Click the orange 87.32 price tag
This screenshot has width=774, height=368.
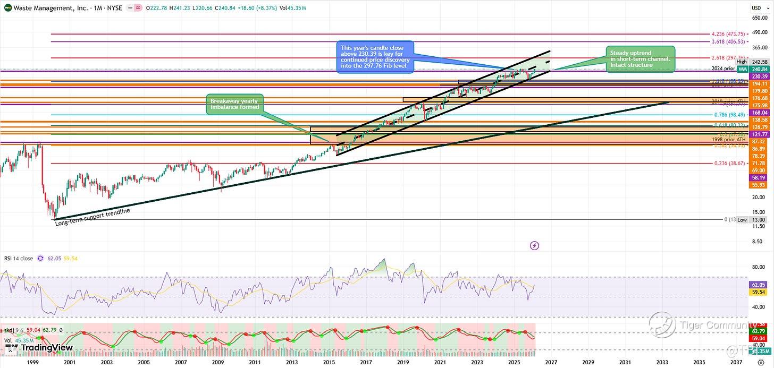(x=759, y=142)
